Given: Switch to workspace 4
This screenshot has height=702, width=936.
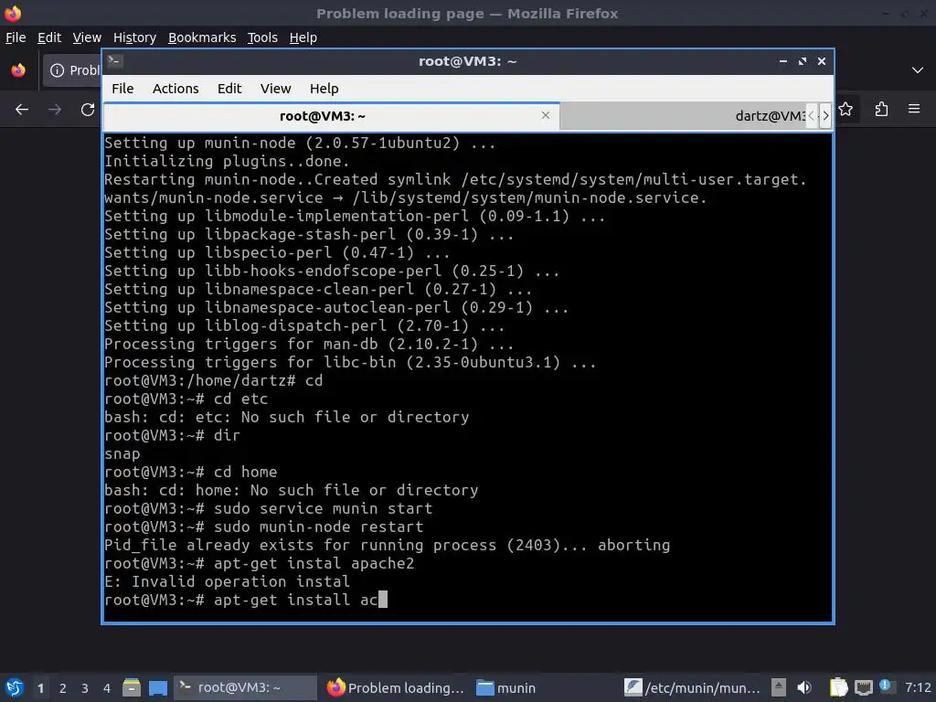Looking at the screenshot, I should pos(107,688).
